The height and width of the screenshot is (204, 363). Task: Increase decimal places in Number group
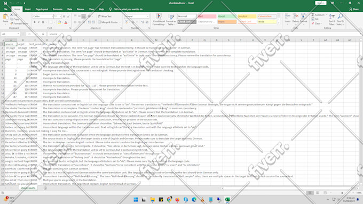coord(143,22)
